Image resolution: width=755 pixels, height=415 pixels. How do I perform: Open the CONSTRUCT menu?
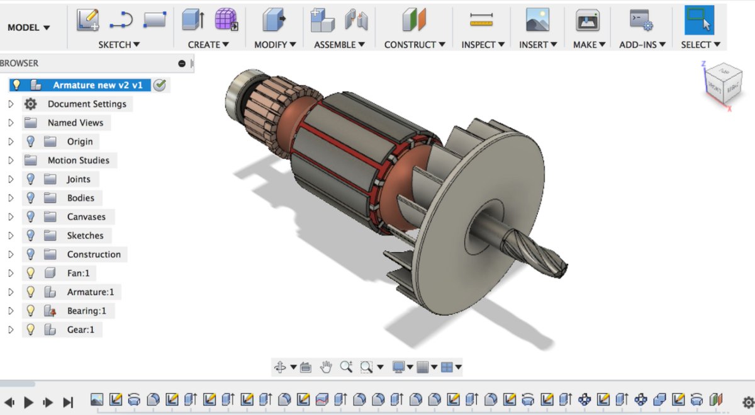point(415,45)
